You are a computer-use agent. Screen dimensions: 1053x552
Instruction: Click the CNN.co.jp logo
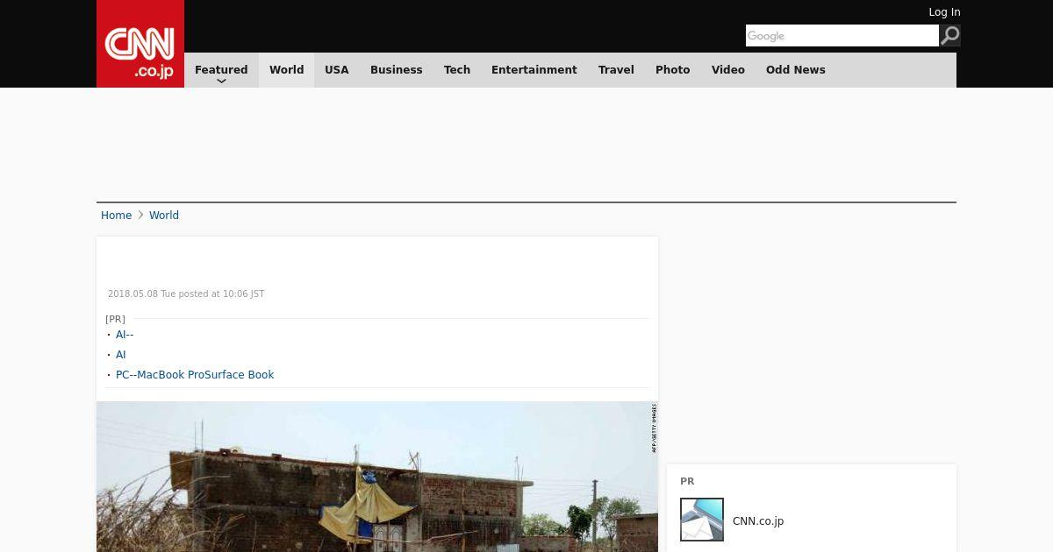tap(140, 44)
